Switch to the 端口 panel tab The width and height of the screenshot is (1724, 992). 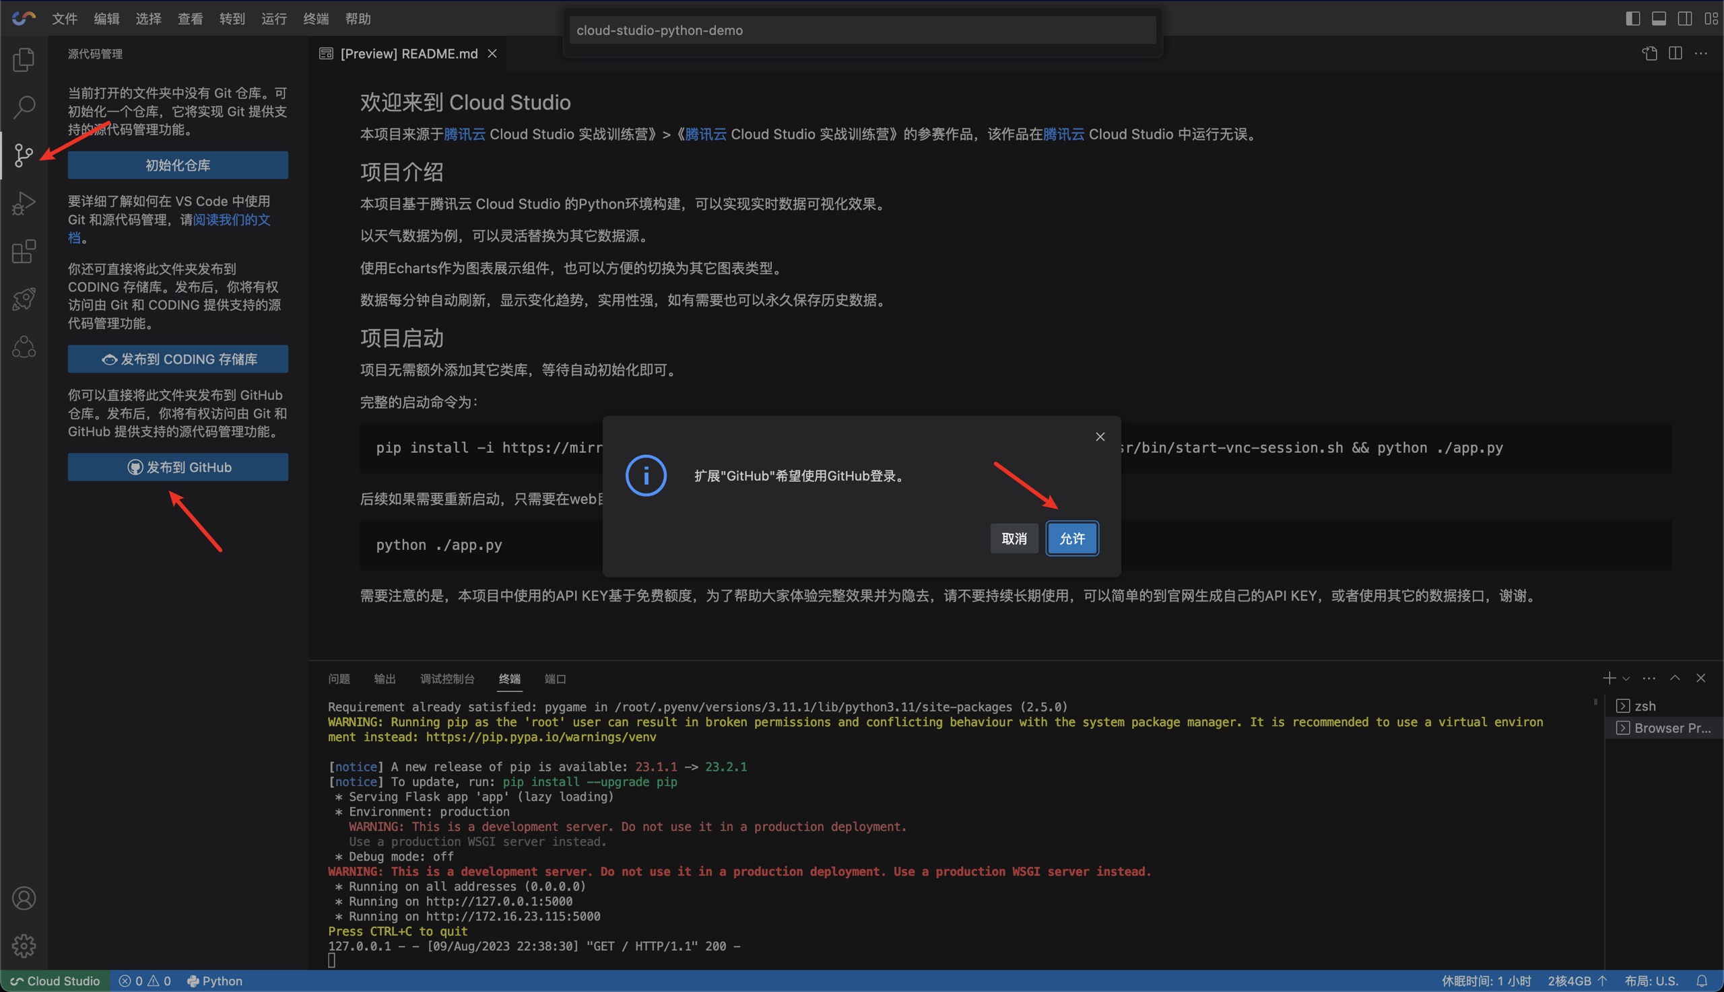[x=556, y=678]
